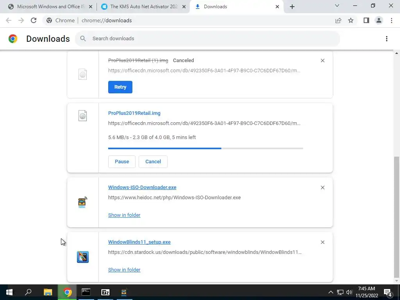
Task: Click file icon of downloading ProPlus2019Retail.img
Action: (83, 116)
